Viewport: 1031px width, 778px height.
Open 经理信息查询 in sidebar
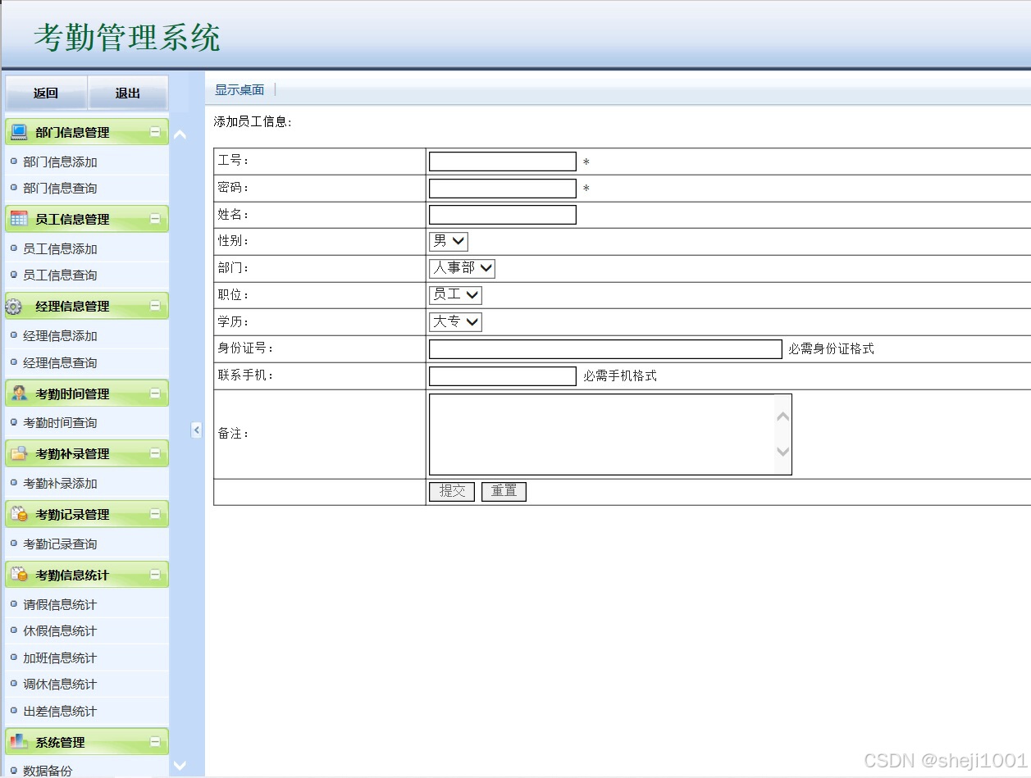60,362
